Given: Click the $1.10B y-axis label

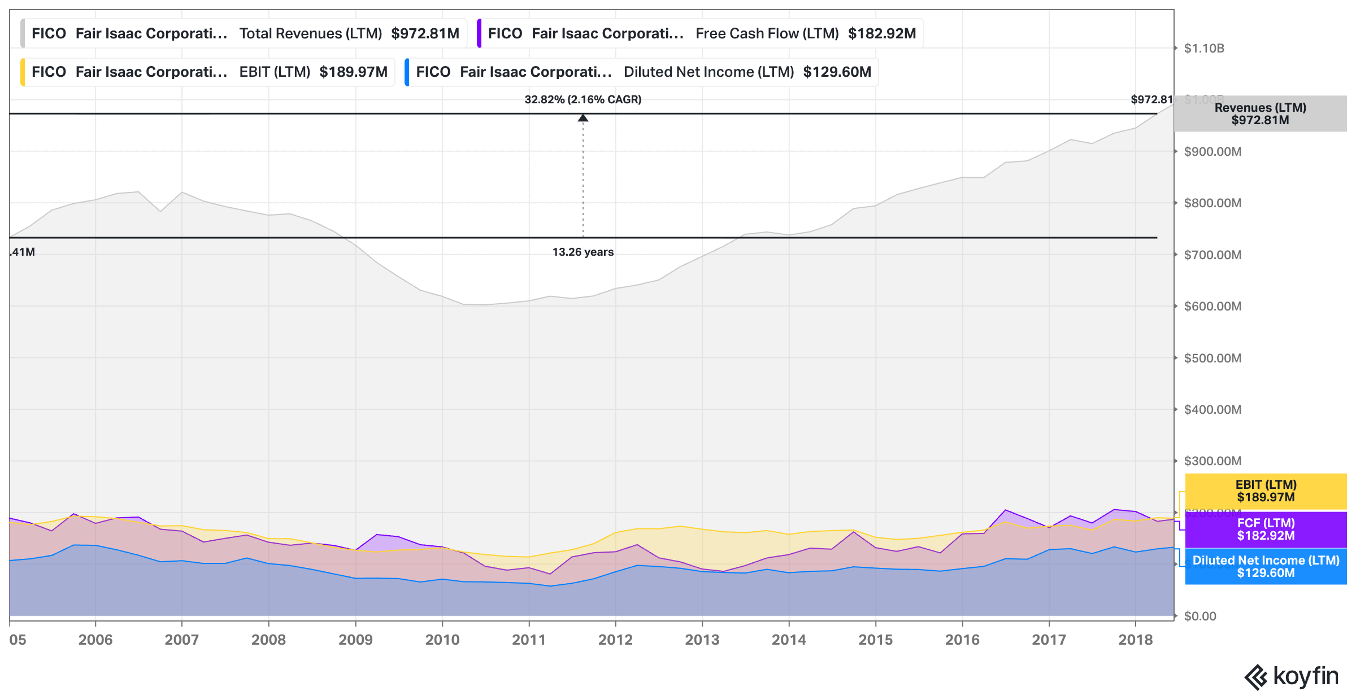Looking at the screenshot, I should [1204, 49].
